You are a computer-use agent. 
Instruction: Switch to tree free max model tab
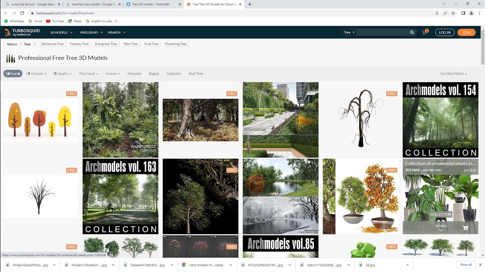(x=93, y=4)
